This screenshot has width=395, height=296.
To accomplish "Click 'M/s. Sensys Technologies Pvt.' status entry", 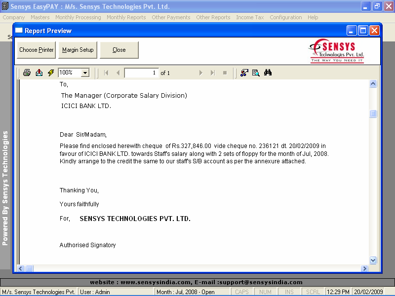I will [x=39, y=292].
